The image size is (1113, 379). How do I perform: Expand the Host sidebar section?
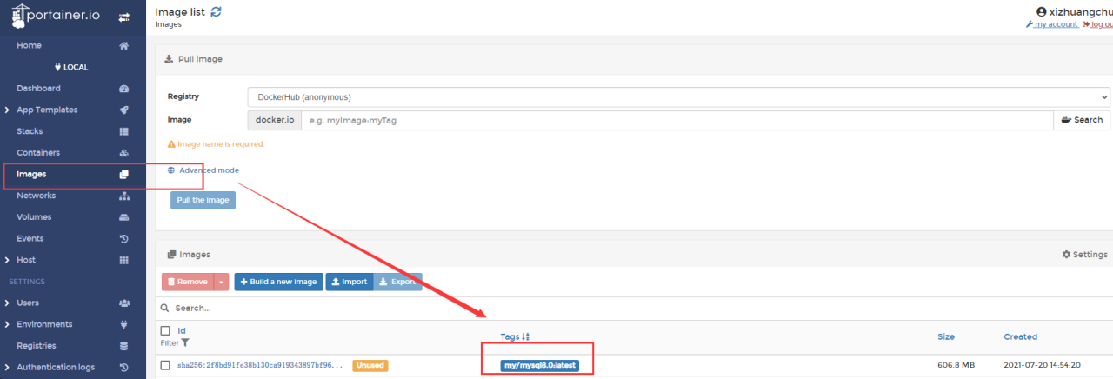click(7, 260)
